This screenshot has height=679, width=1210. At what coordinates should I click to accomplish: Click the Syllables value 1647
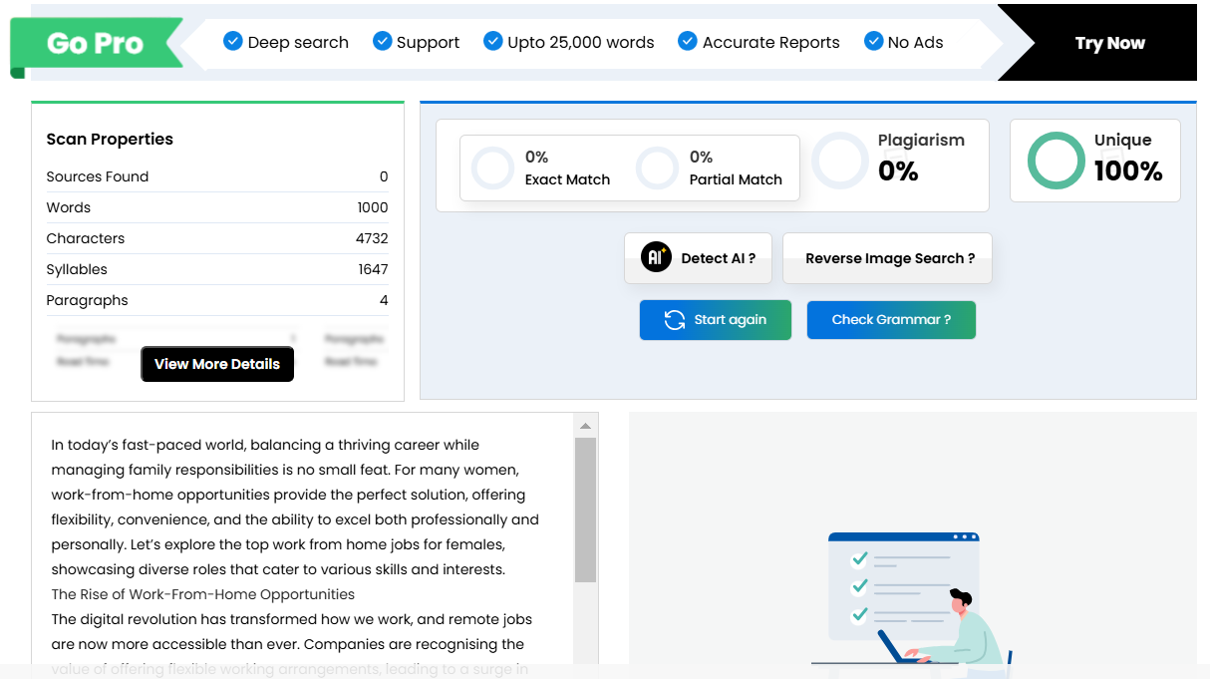[x=373, y=269]
